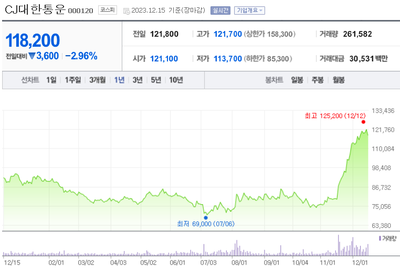The height and width of the screenshot is (273, 400).
Task: Click the 거래량 value 261,582
Action: [357, 34]
